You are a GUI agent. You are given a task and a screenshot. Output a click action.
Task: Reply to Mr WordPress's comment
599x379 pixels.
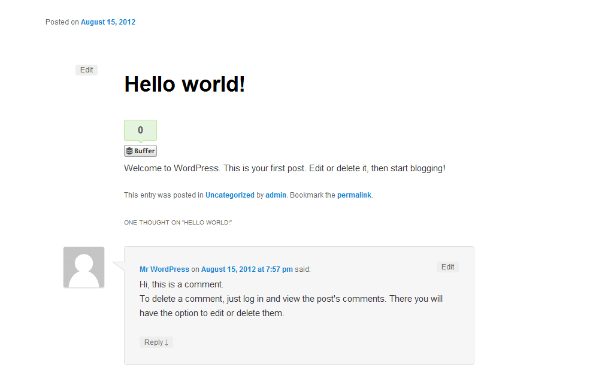pyautogui.click(x=156, y=342)
